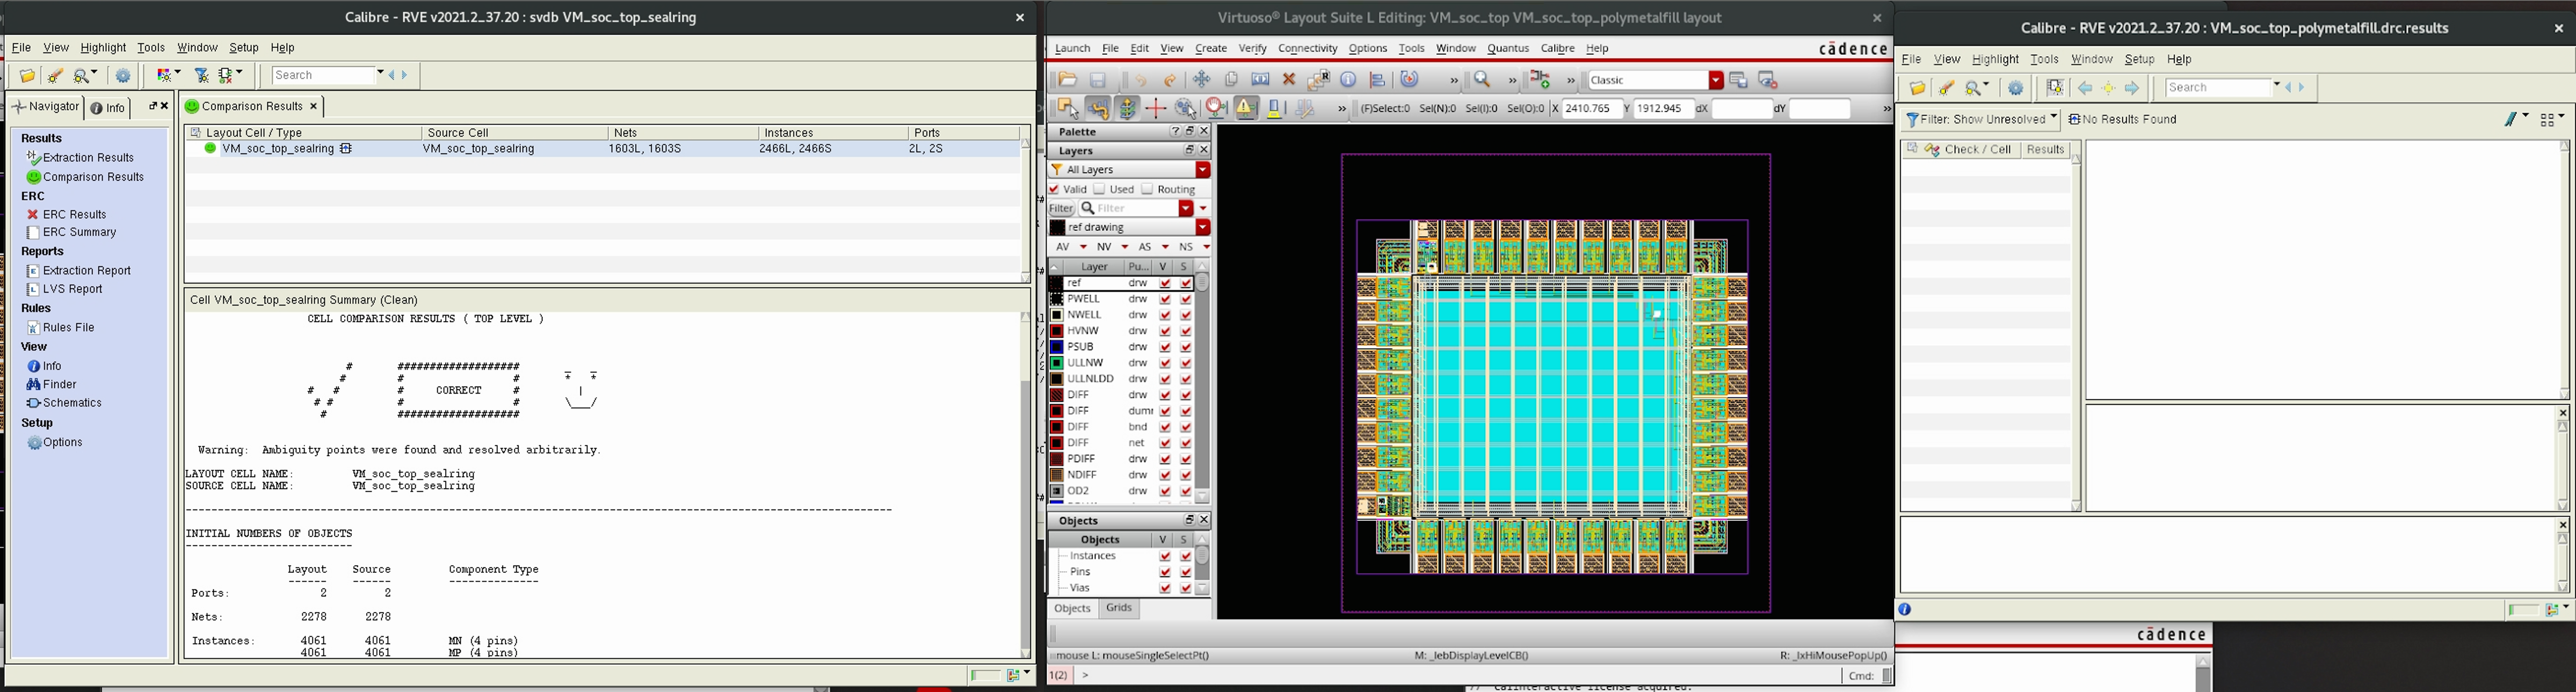Toggle the Routing layers checkbox

[1147, 189]
